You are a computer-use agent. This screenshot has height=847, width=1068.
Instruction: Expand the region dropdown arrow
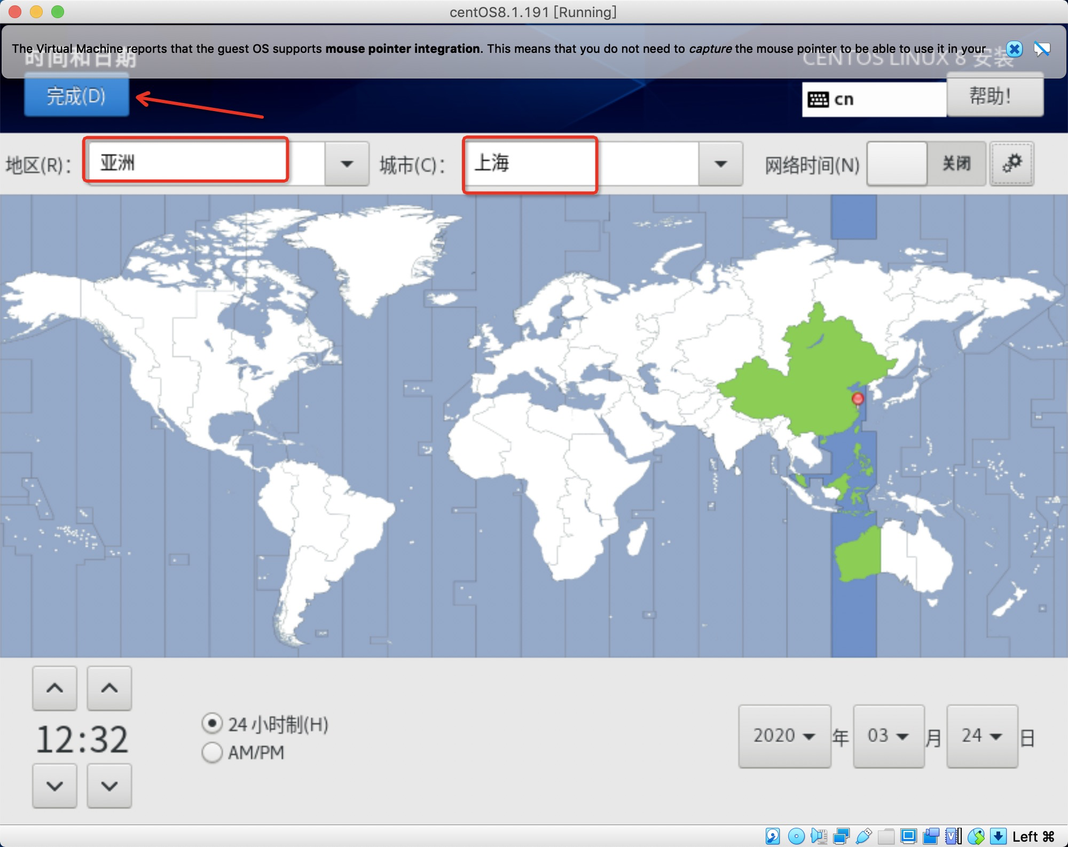[347, 164]
